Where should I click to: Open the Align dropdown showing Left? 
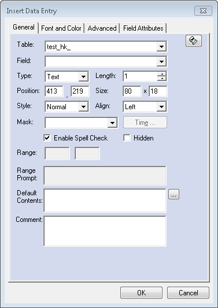[x=161, y=107]
